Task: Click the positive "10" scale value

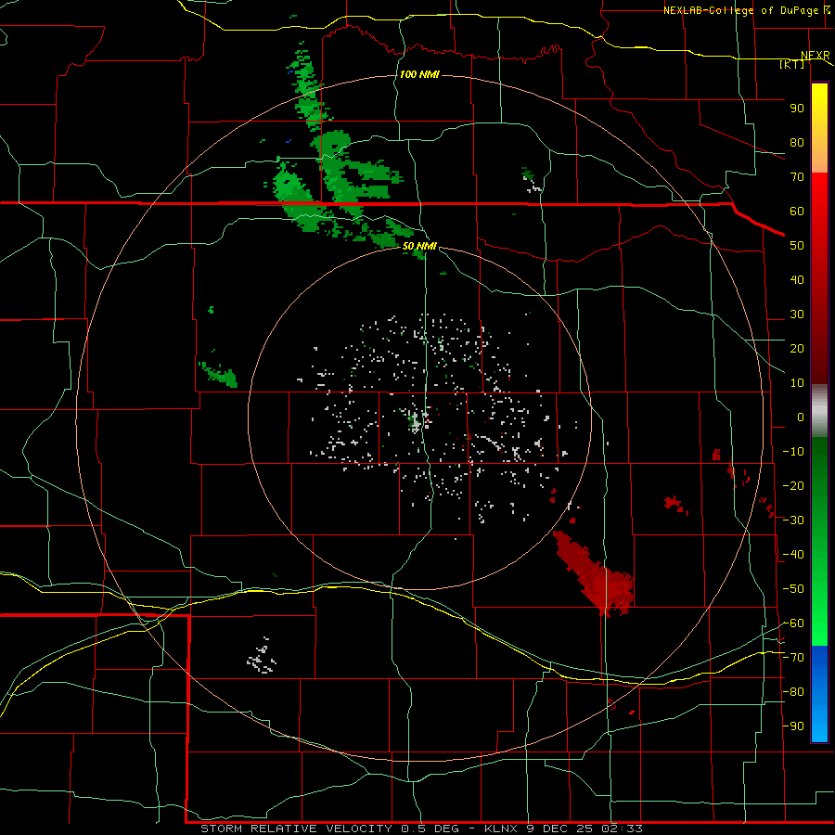Action: tap(797, 383)
